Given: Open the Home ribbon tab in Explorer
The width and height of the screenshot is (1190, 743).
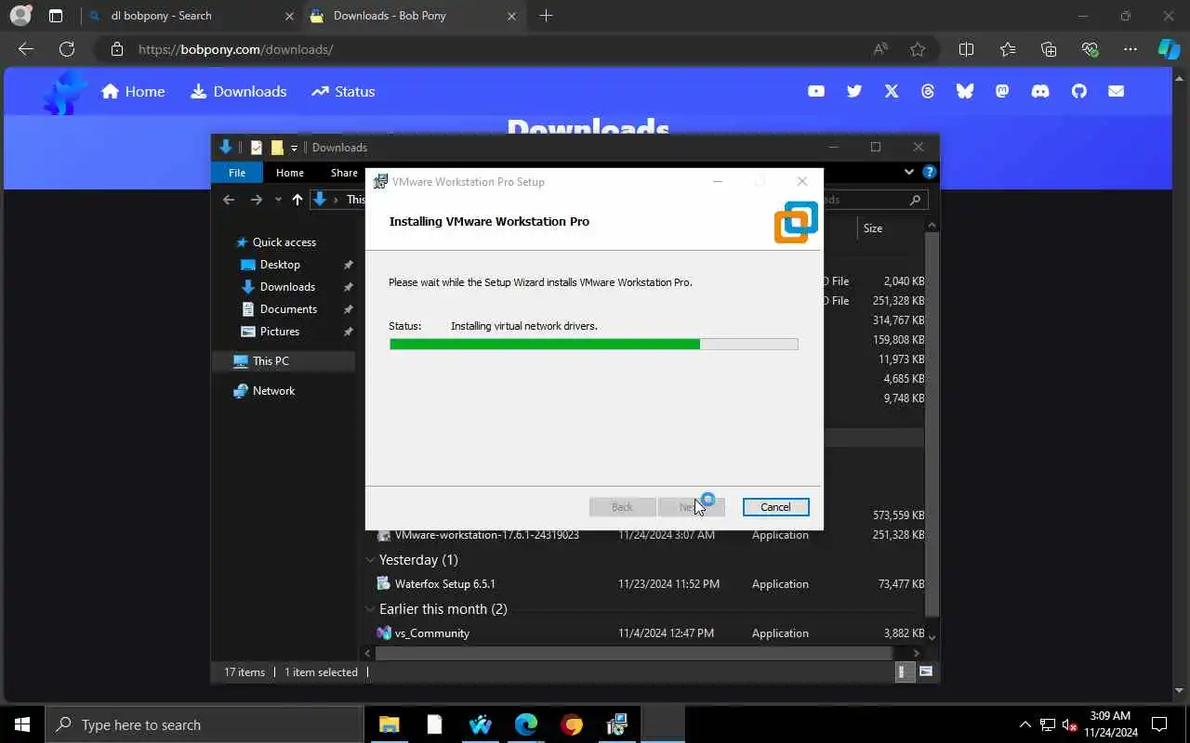Looking at the screenshot, I should coord(289,173).
